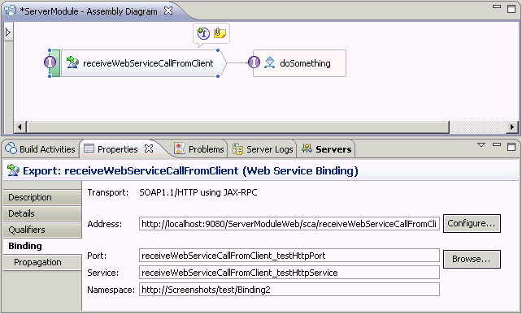Expand the palette with the side triangle
The height and width of the screenshot is (314, 522).
point(8,32)
